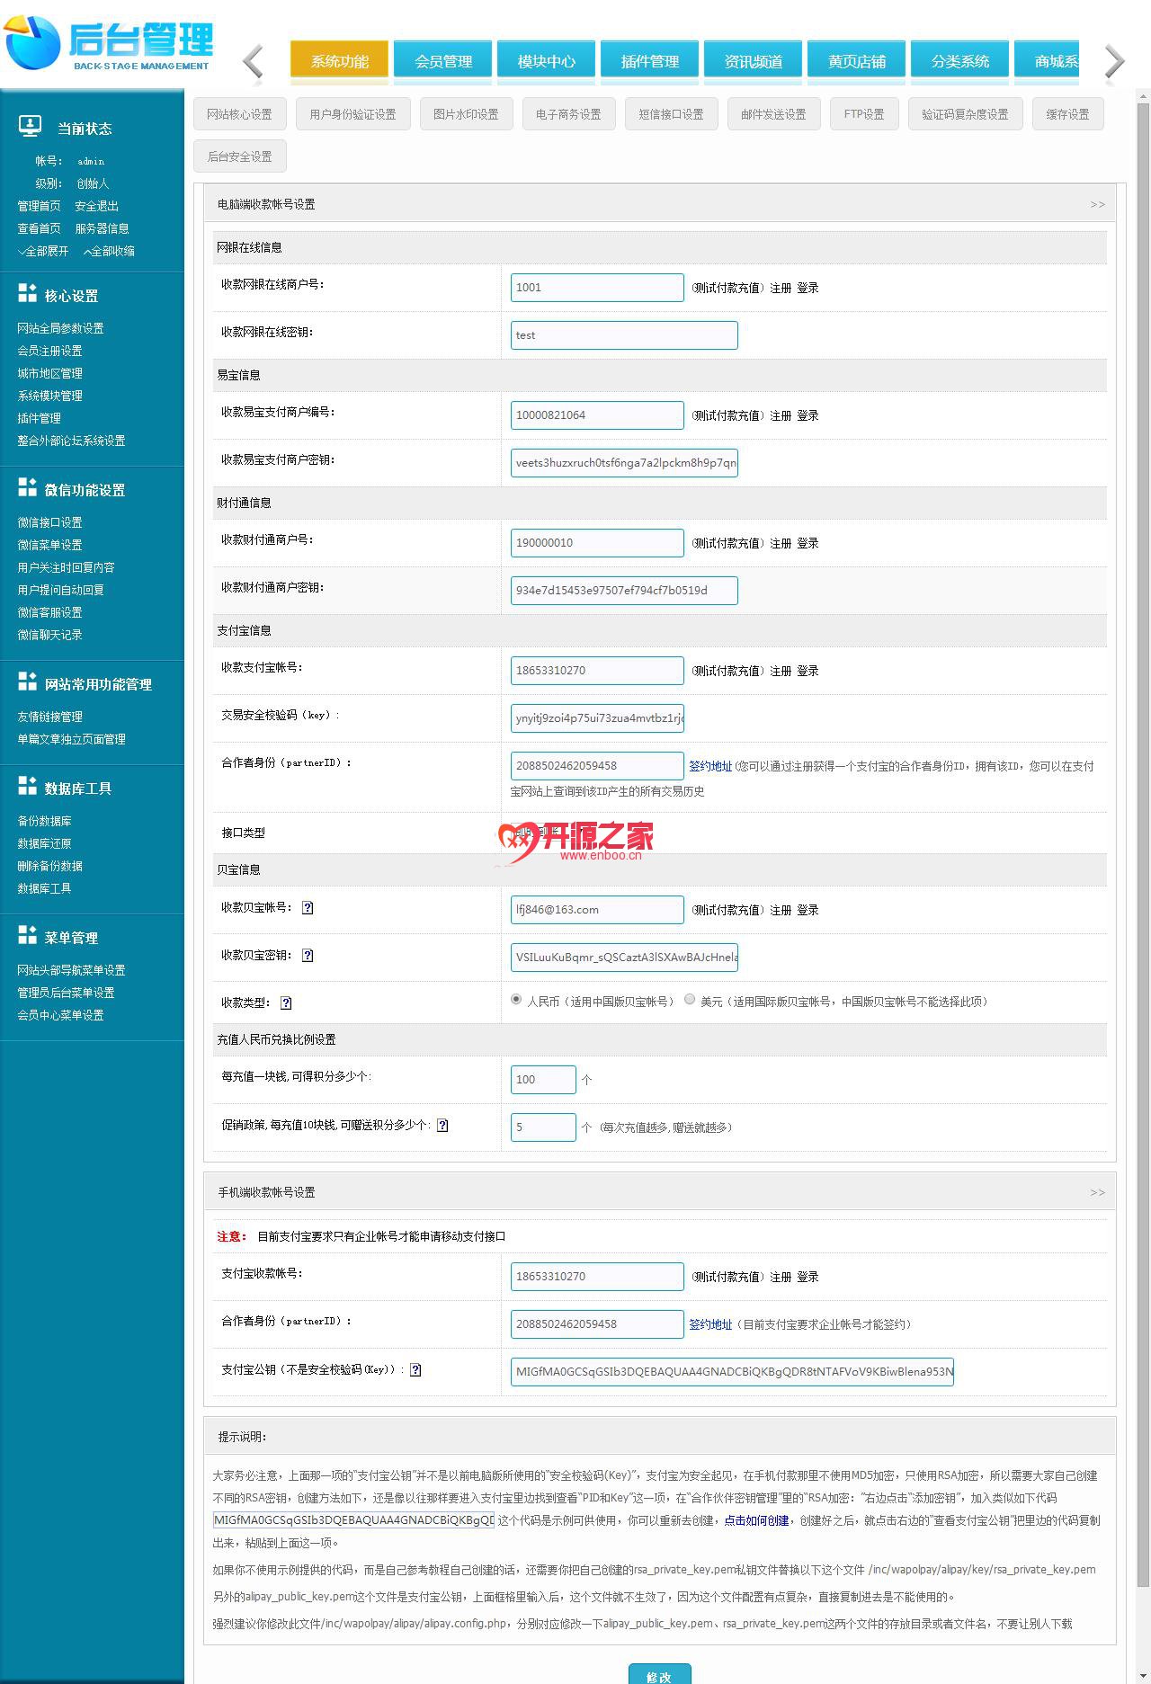Open 城市地区管理 in sidebar

49,374
